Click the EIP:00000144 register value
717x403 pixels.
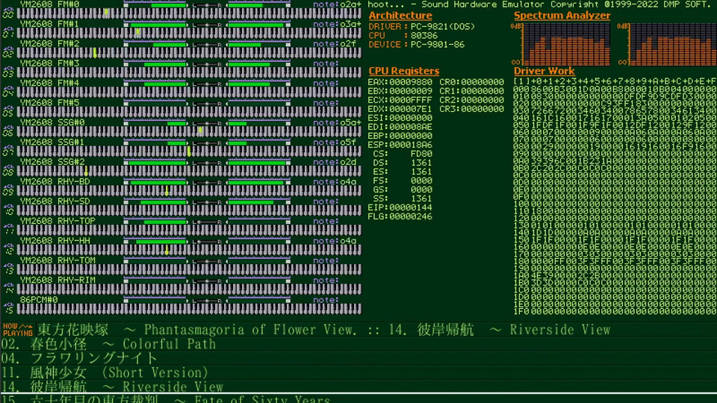400,207
